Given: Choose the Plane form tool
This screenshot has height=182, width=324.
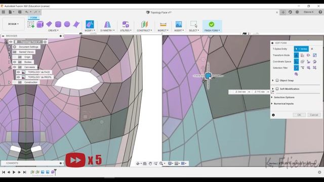Looking at the screenshot, I should click(49, 24).
